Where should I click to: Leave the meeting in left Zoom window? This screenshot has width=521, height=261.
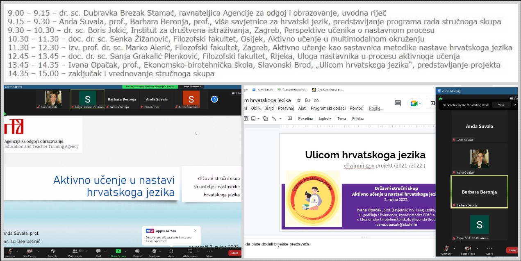pos(234,253)
